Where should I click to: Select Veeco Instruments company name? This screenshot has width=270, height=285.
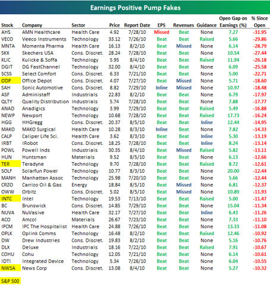click(44, 39)
